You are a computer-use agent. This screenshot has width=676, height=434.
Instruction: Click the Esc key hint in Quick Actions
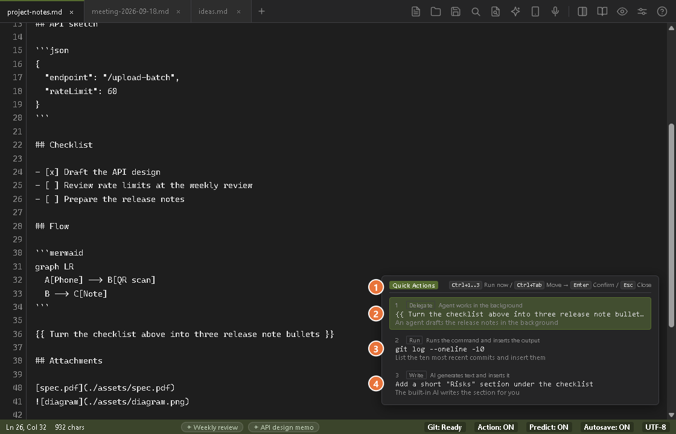tap(628, 285)
